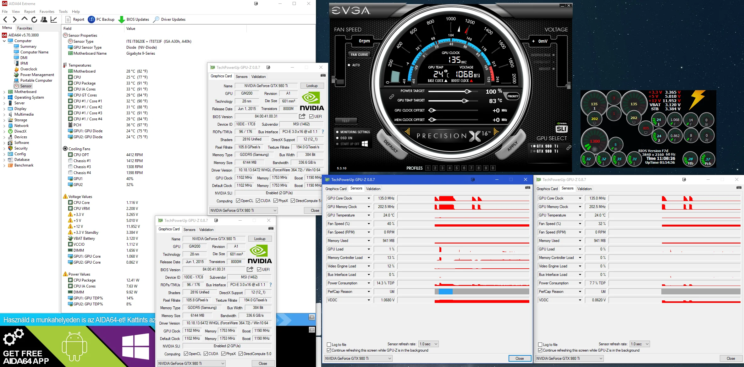Toggle OpenCL checkbox in top GPU-Z window
The height and width of the screenshot is (367, 744).
click(x=238, y=201)
